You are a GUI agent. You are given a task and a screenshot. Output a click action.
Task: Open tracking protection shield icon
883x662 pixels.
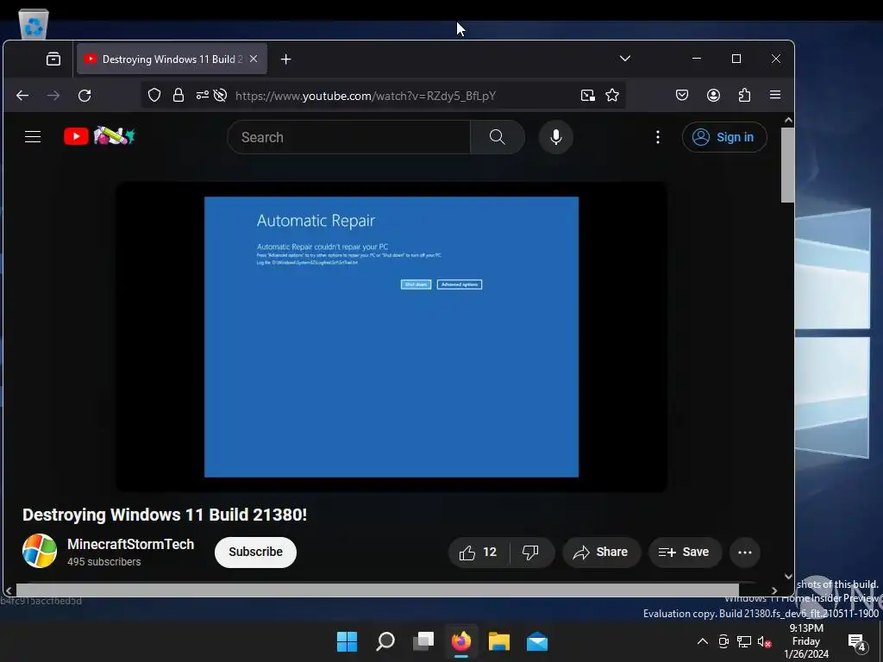point(154,95)
